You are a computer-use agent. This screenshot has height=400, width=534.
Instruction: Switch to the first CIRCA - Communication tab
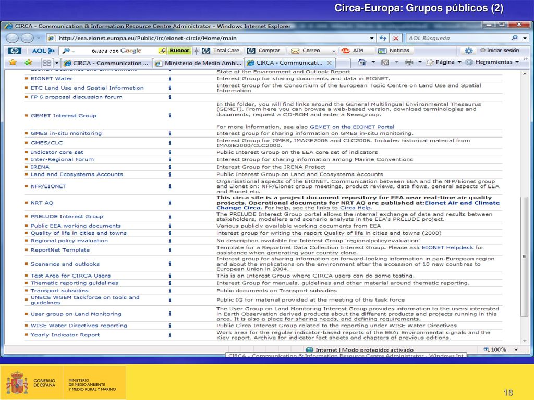(x=106, y=63)
